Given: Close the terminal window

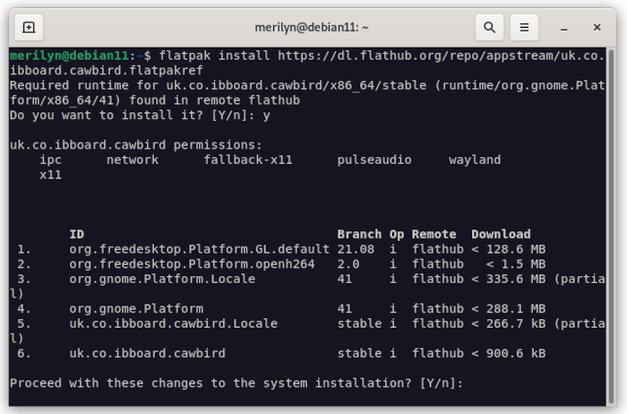Looking at the screenshot, I should pyautogui.click(x=597, y=27).
